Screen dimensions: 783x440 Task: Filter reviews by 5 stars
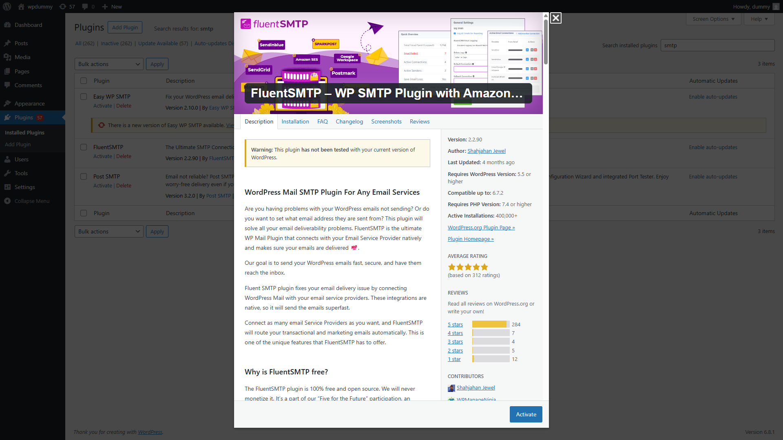455,324
